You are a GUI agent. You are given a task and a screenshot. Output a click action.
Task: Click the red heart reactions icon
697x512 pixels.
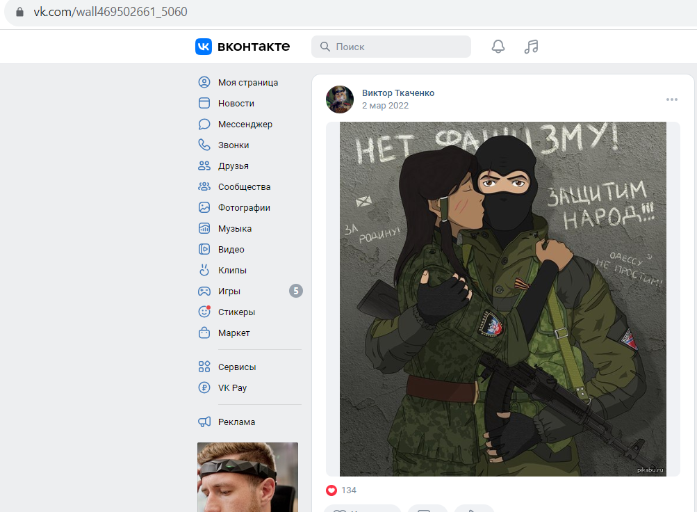click(x=331, y=490)
